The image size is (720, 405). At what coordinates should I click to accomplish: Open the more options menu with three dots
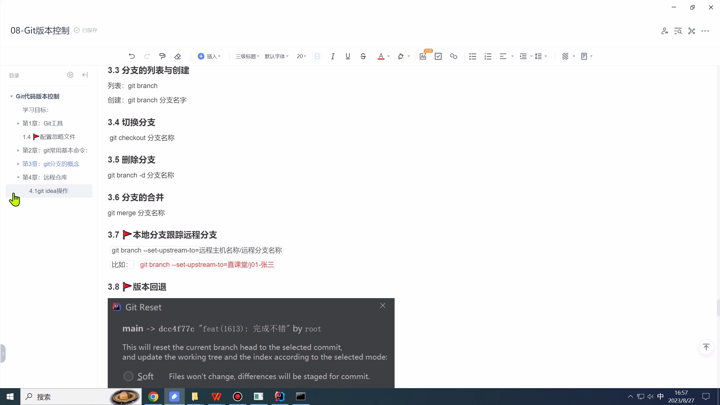click(705, 31)
